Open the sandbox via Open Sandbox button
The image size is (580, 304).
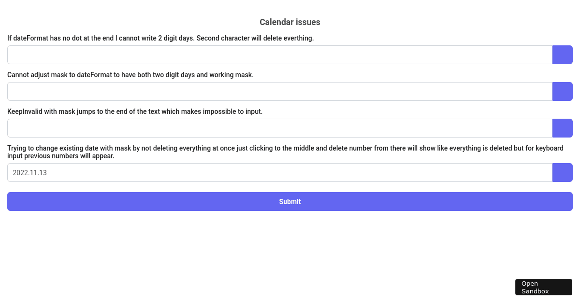pyautogui.click(x=543, y=287)
